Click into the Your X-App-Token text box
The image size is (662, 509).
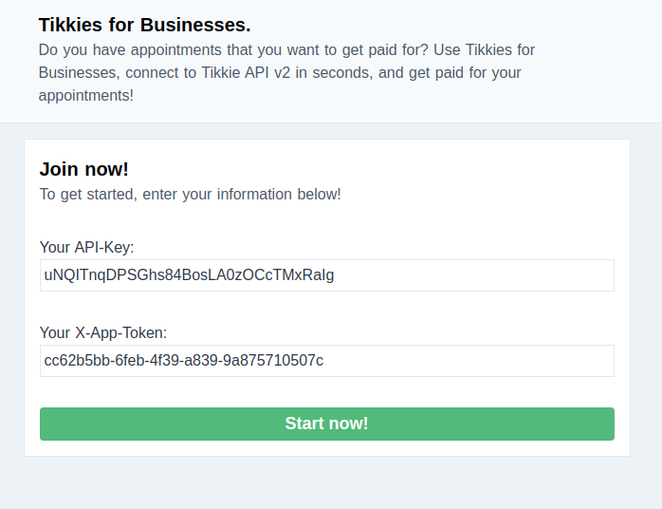(x=327, y=361)
